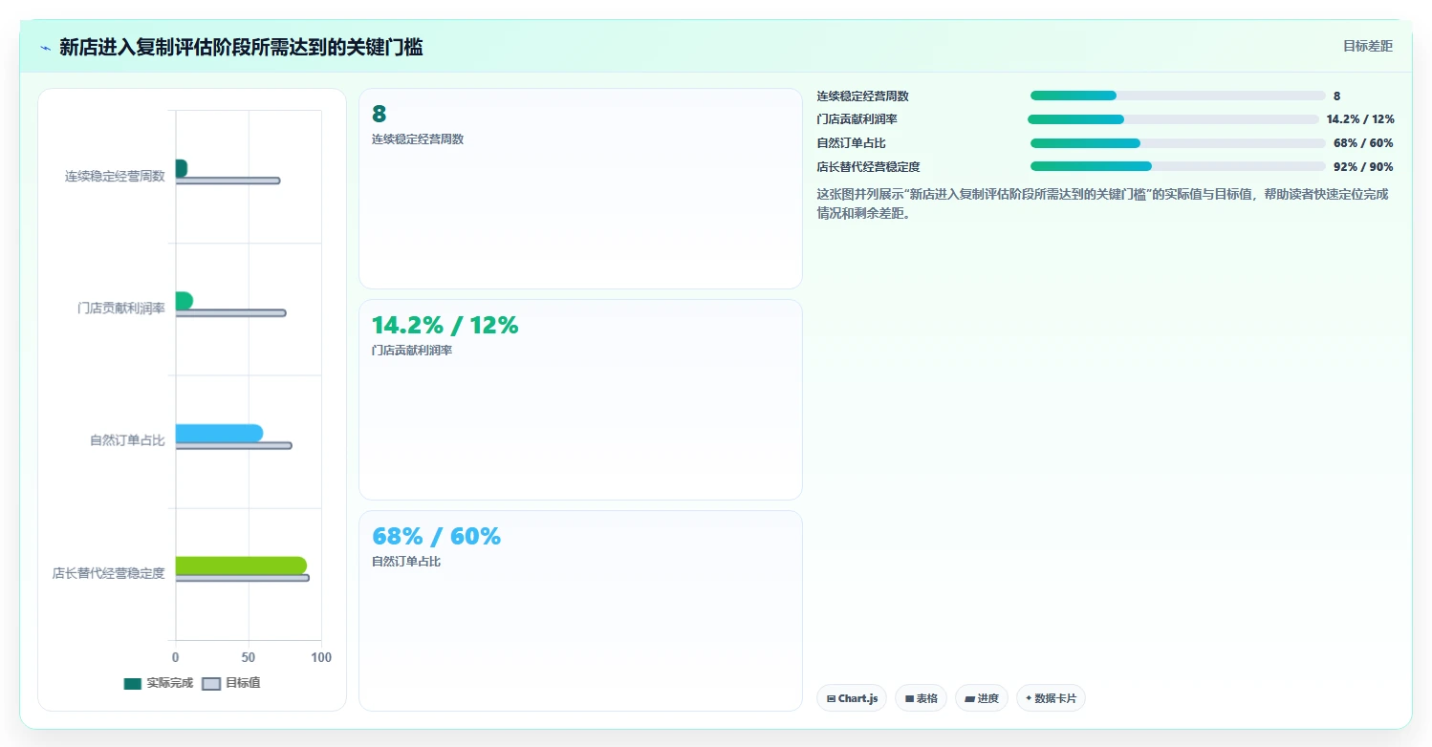Select the 68% / 60% data card
Image resolution: width=1432 pixels, height=747 pixels.
click(x=580, y=610)
